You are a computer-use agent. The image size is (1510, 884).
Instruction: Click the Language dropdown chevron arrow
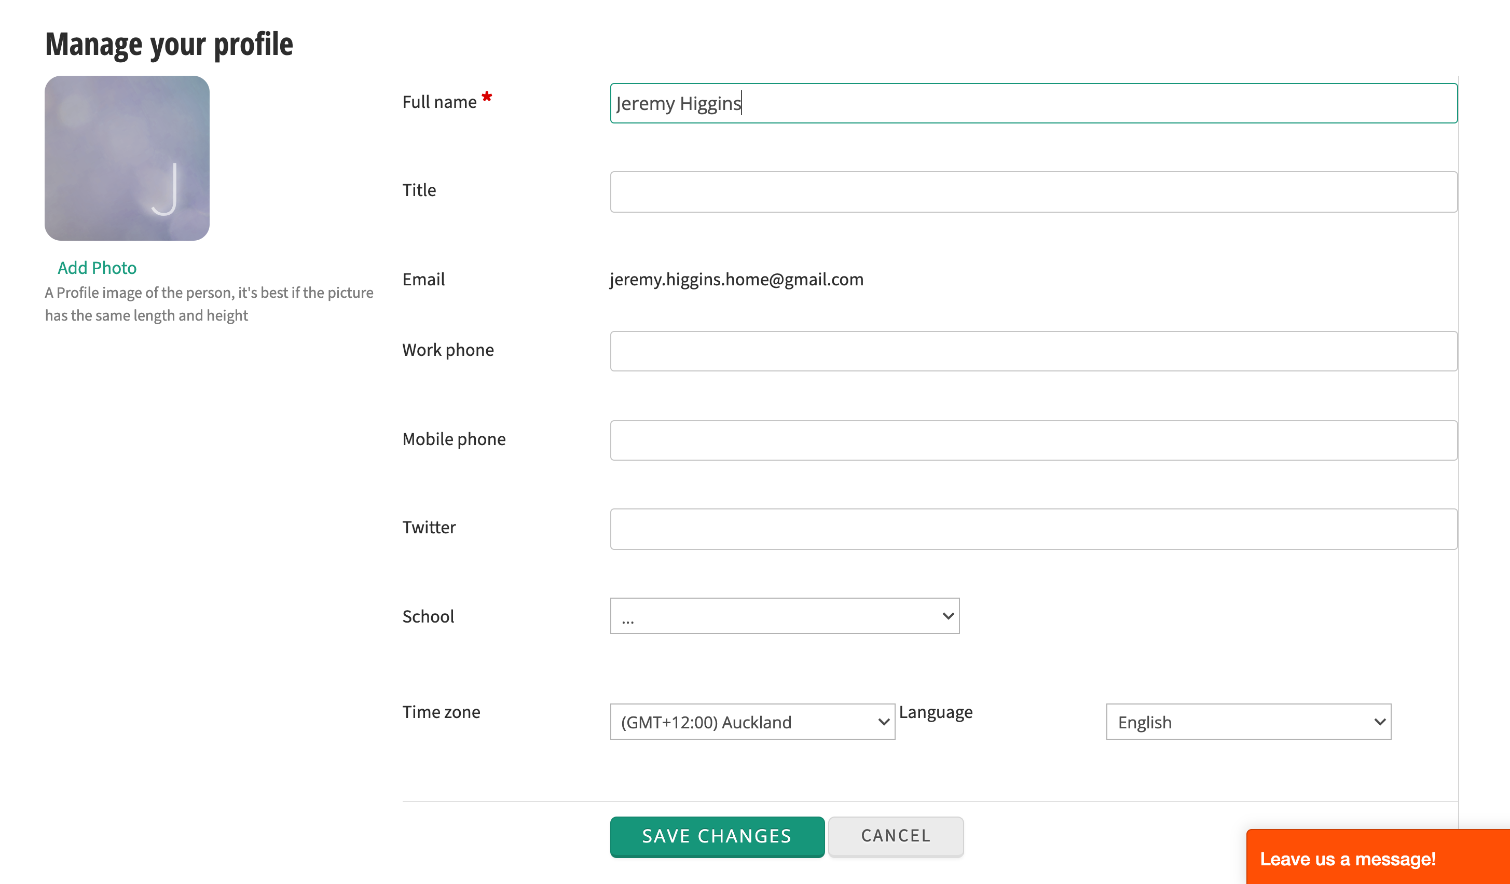pyautogui.click(x=1379, y=722)
